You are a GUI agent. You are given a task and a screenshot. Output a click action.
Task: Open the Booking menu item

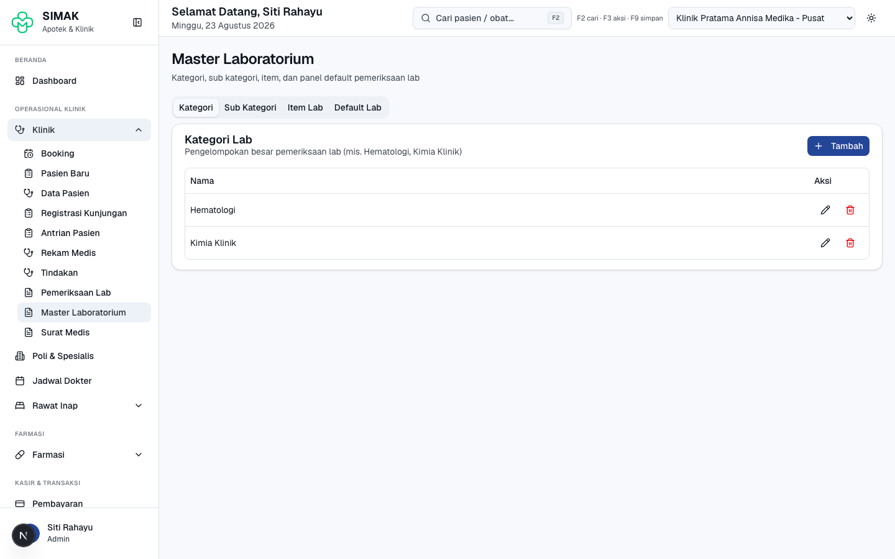(x=84, y=153)
